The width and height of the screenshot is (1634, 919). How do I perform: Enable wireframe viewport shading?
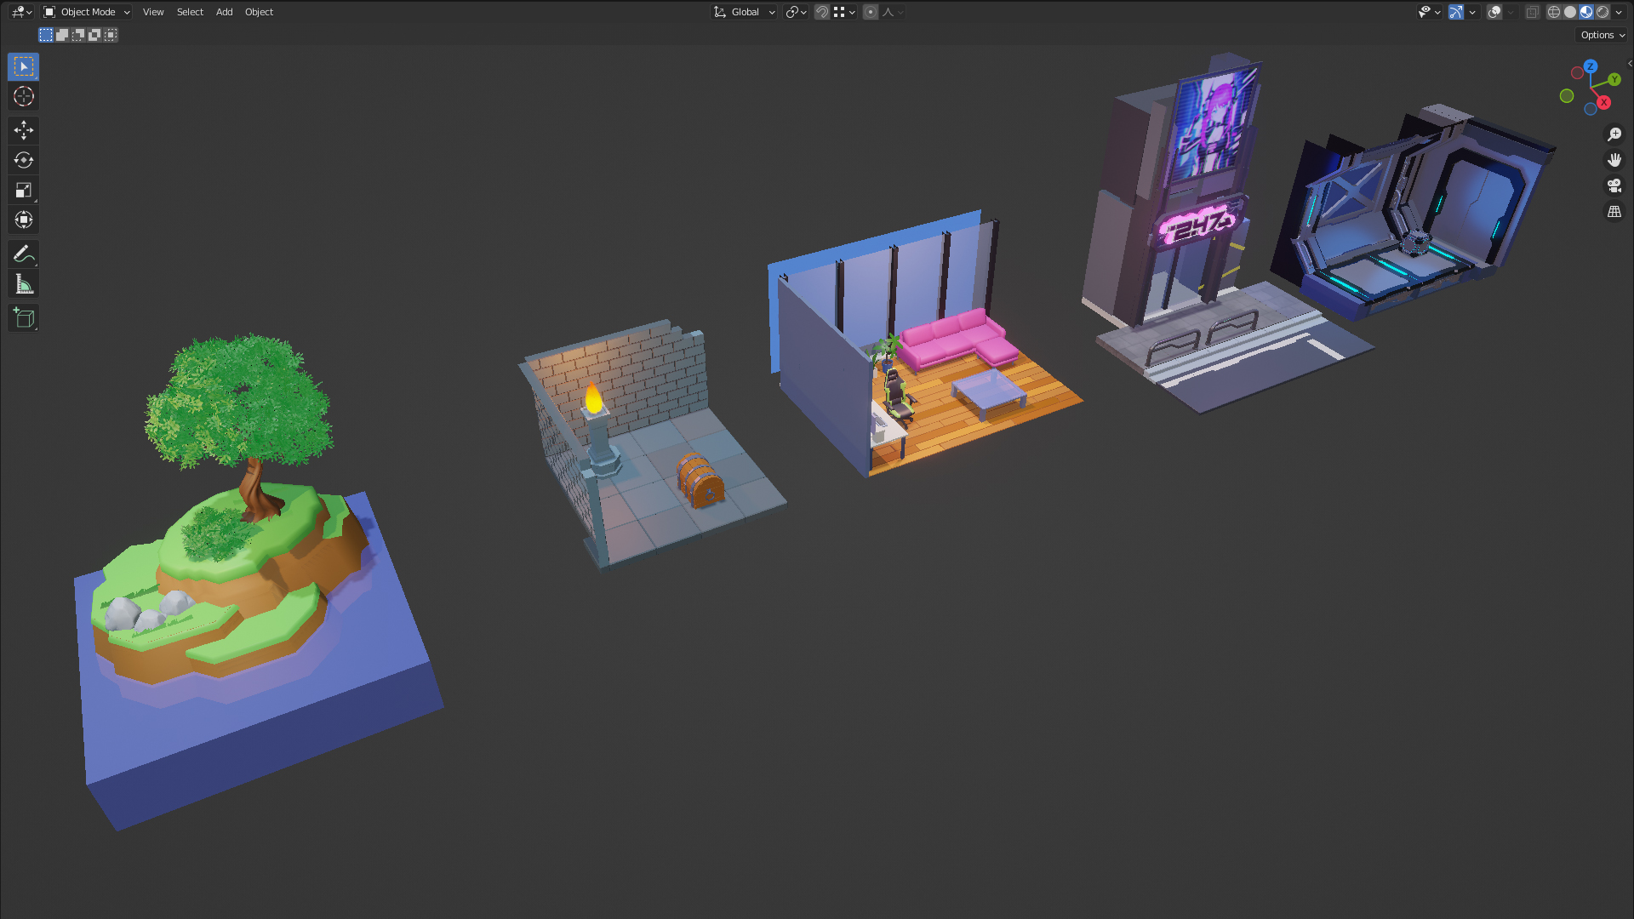point(1554,12)
